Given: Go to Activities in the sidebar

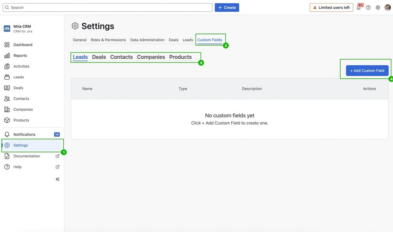Looking at the screenshot, I should click(21, 66).
